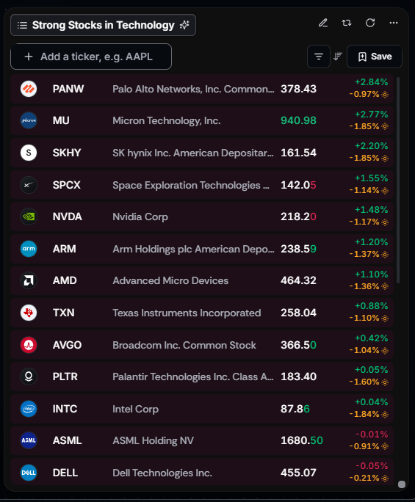
Task: Click the -0.01% change for ASML
Action: tap(372, 434)
